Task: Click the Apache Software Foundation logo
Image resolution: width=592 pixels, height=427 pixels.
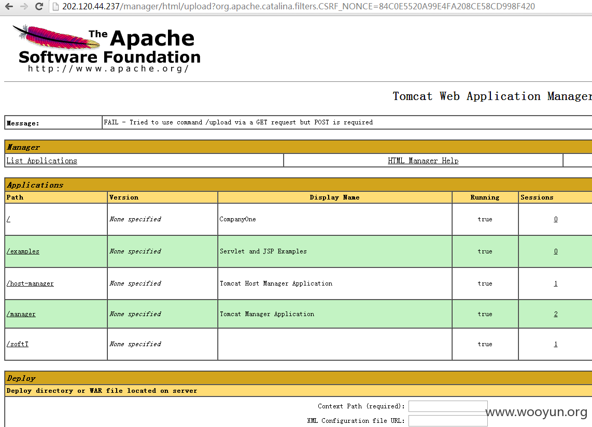Action: [x=107, y=48]
